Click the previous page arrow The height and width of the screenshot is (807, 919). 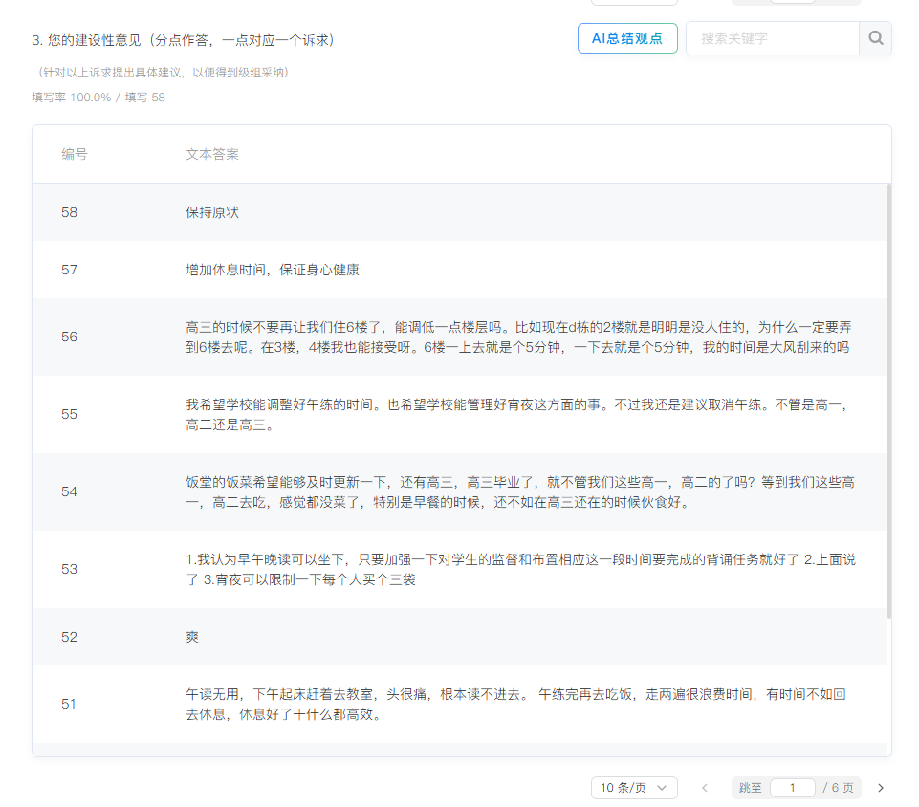705,788
